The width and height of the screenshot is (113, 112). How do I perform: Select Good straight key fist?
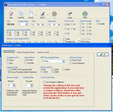coord(8,60)
